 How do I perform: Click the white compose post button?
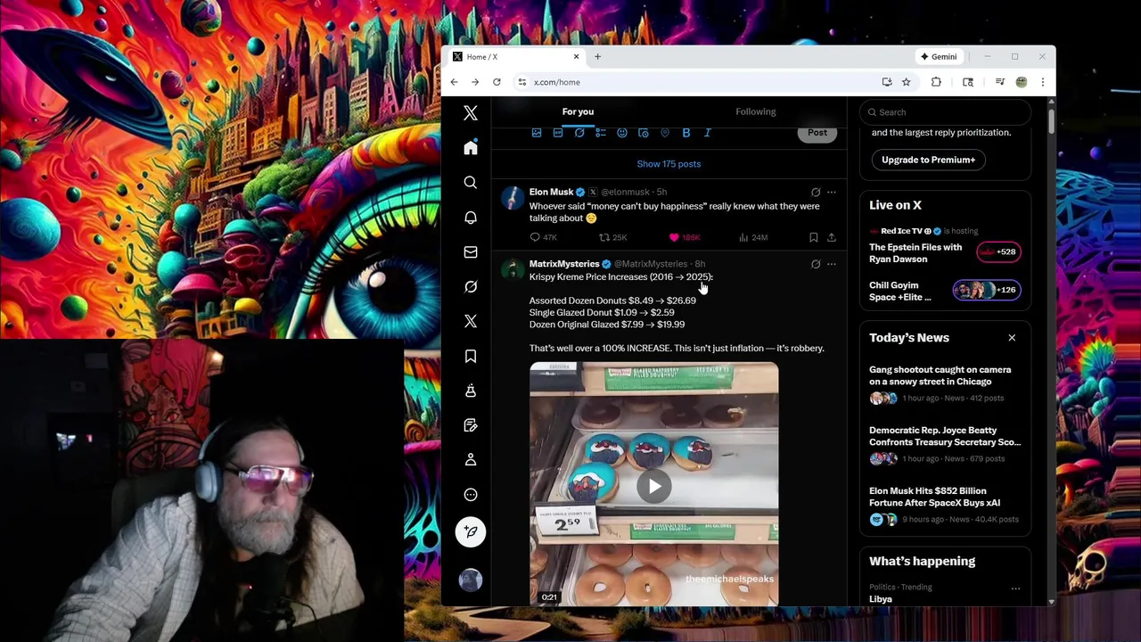pyautogui.click(x=471, y=532)
